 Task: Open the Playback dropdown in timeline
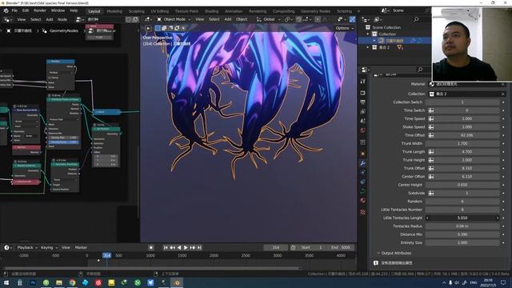coord(27,247)
